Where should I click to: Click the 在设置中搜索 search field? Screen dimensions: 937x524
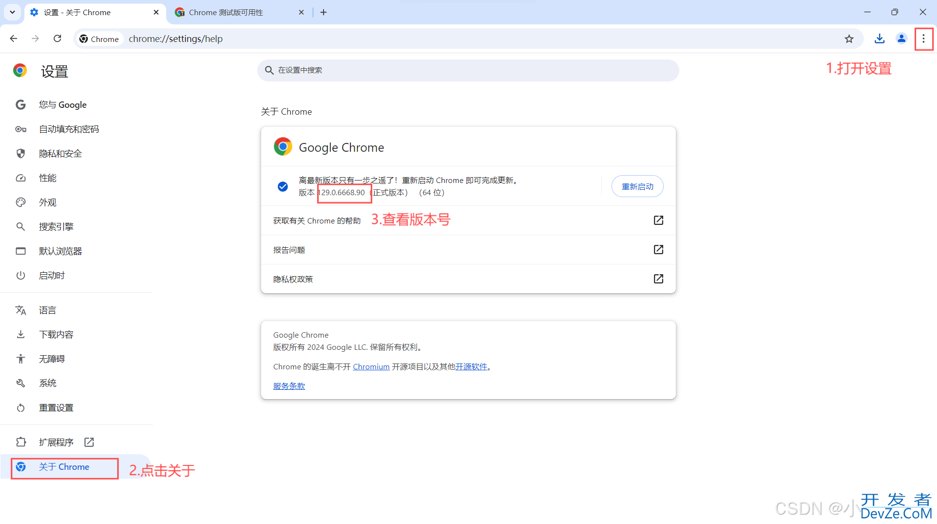[468, 70]
